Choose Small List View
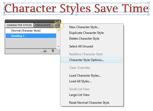Image resolution: width=153 pixels, height=111 pixels. pos(92,89)
